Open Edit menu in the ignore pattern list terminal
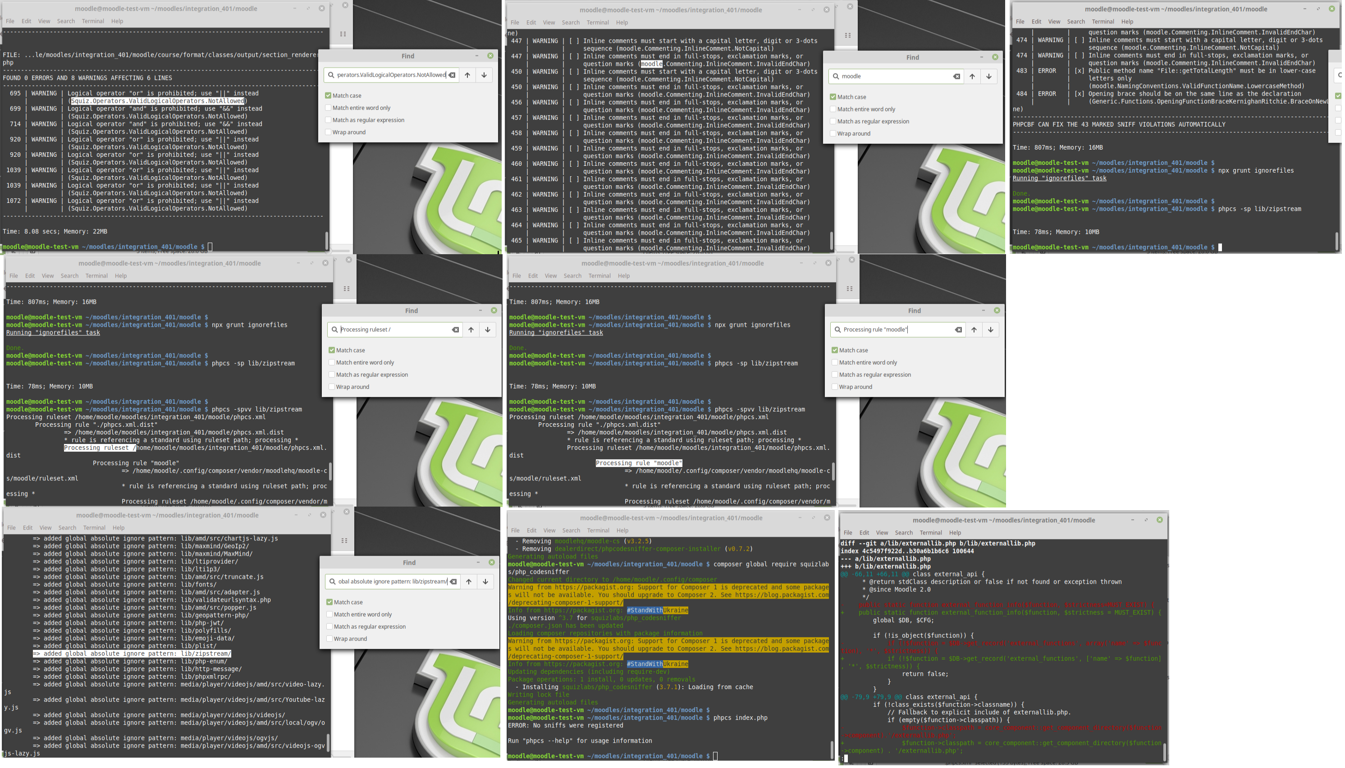 [x=28, y=528]
